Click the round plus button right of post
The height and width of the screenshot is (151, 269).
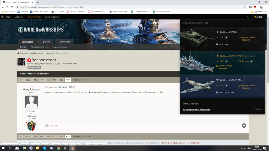pyautogui.click(x=244, y=125)
